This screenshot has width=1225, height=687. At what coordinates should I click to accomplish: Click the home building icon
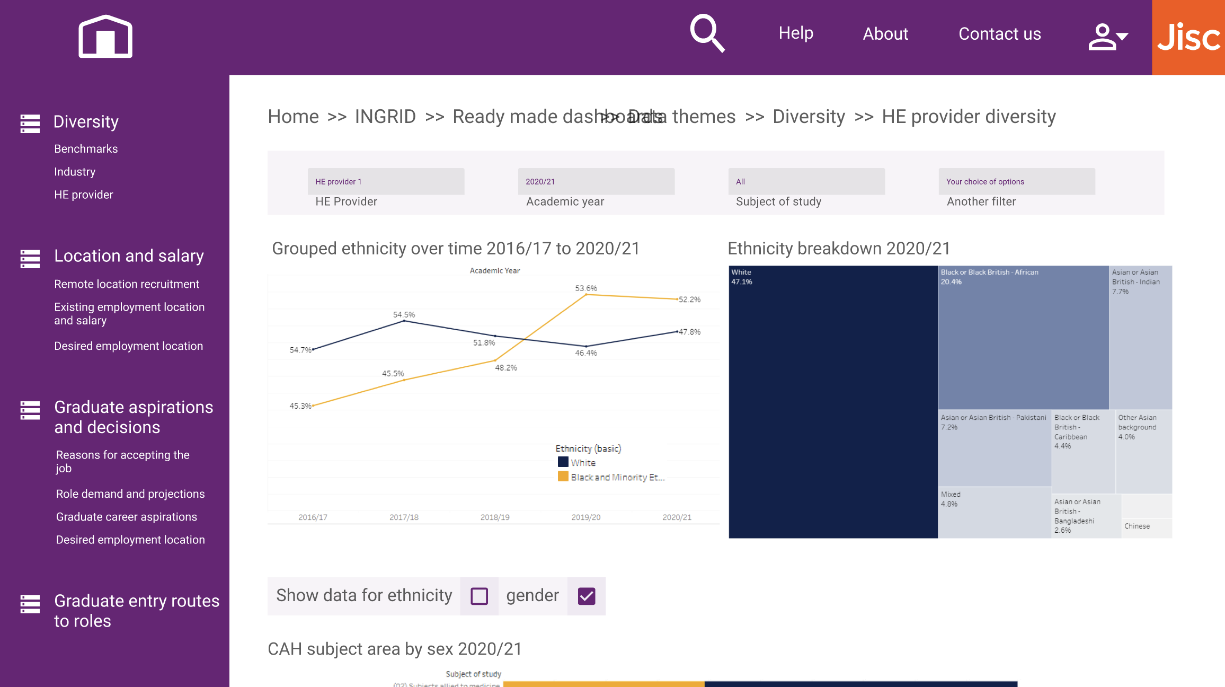pyautogui.click(x=105, y=36)
